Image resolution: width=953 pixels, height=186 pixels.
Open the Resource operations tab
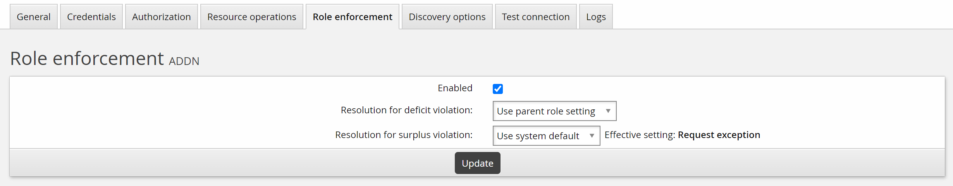(x=252, y=17)
